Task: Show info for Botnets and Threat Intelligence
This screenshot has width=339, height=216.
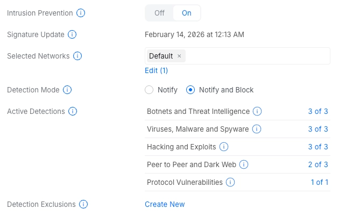Action: 257,111
